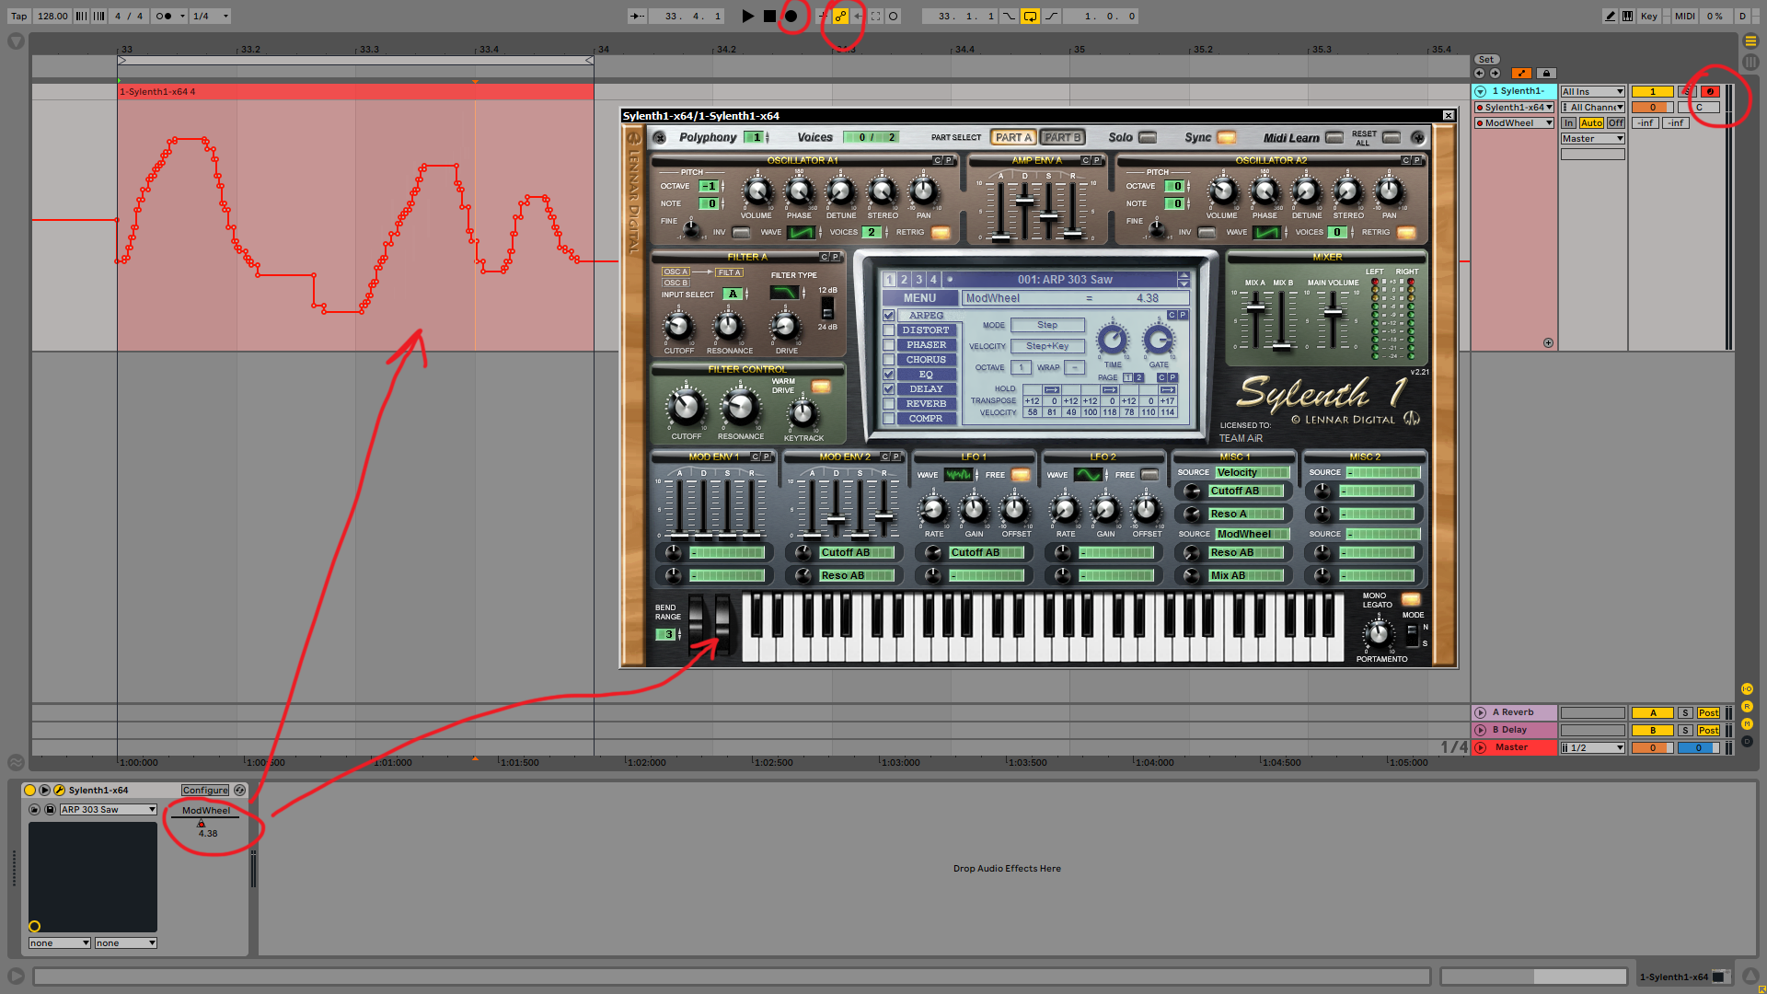This screenshot has height=994, width=1767.
Task: Click the device load-preset folder icon
Action: 35,809
